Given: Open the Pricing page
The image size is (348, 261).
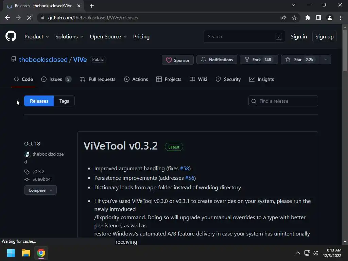Looking at the screenshot, I should [x=141, y=37].
